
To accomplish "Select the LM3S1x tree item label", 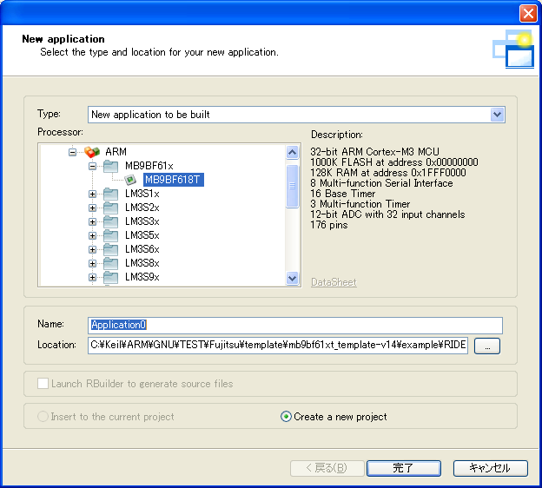I will (142, 194).
